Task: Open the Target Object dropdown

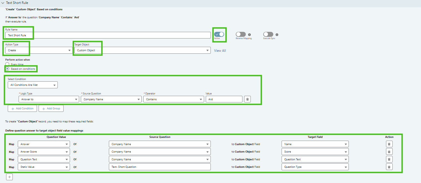Action: pyautogui.click(x=142, y=50)
